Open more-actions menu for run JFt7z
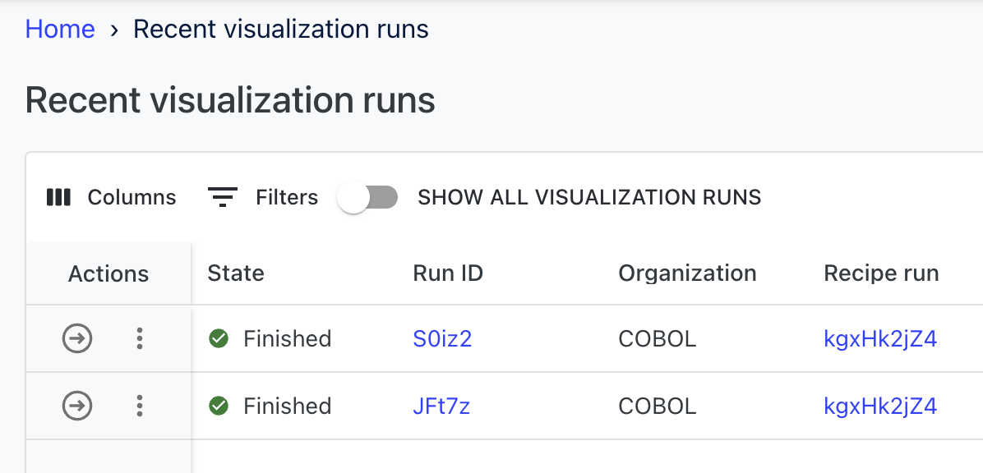 click(140, 406)
